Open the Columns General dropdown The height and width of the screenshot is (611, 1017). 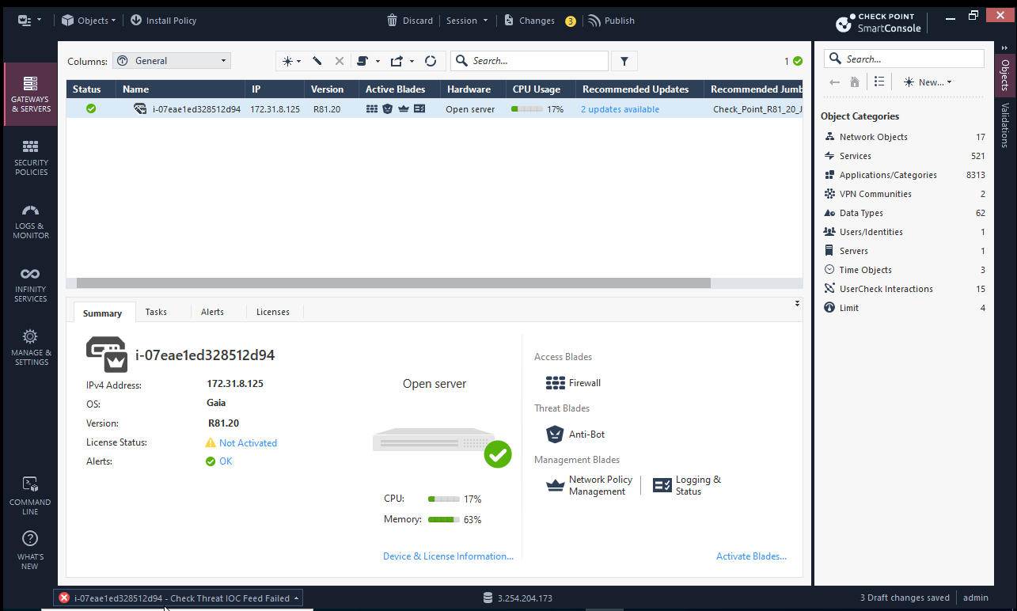point(171,61)
